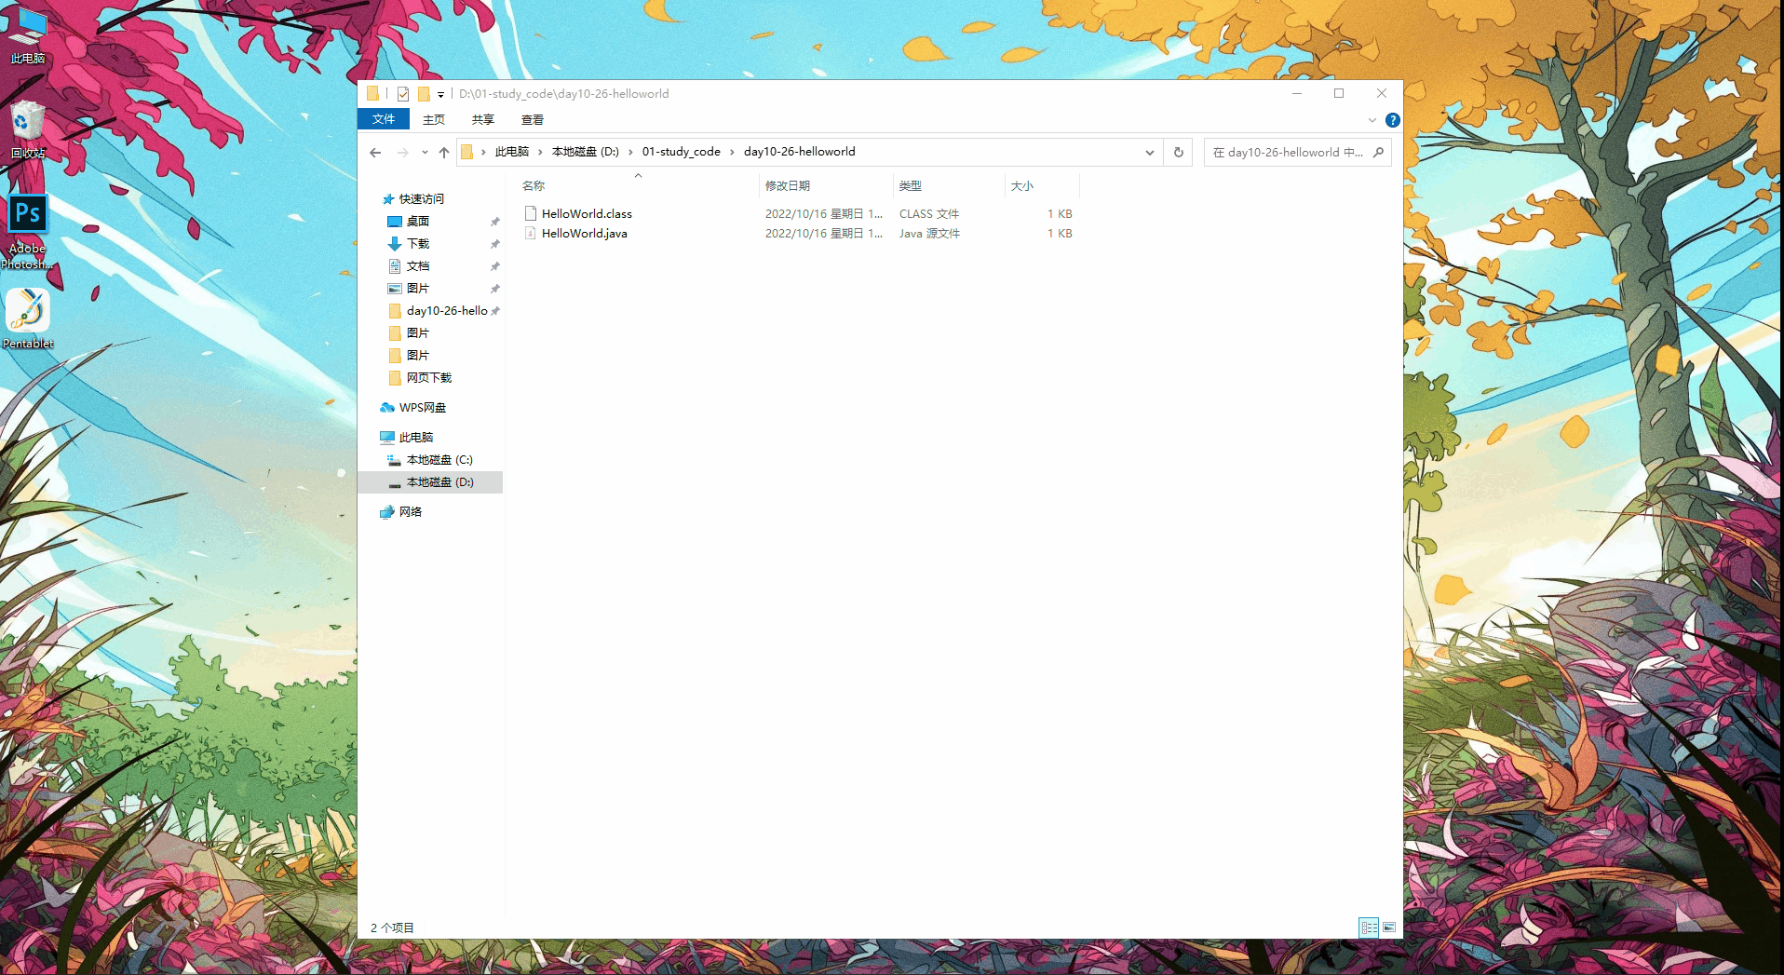This screenshot has width=1784, height=975.
Task: Open Explorer help icon
Action: click(1392, 120)
